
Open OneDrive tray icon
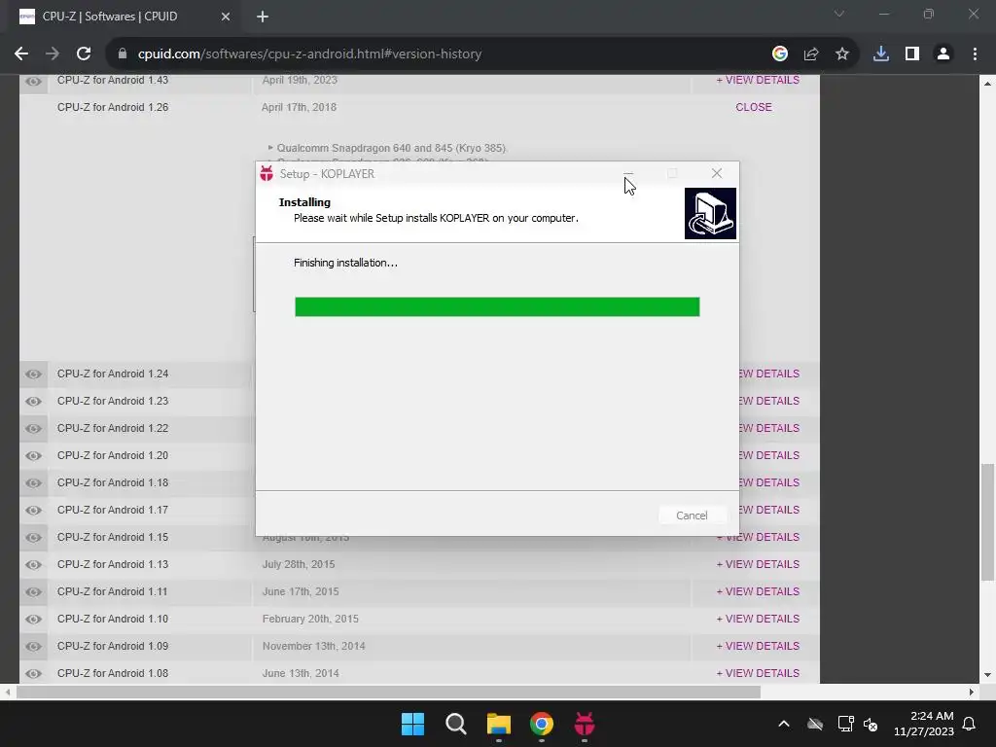815,724
